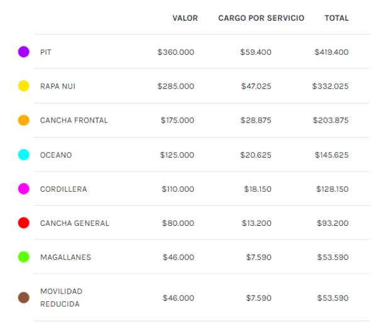Select the RAPA NUI section name
377x322 pixels.
(58, 86)
